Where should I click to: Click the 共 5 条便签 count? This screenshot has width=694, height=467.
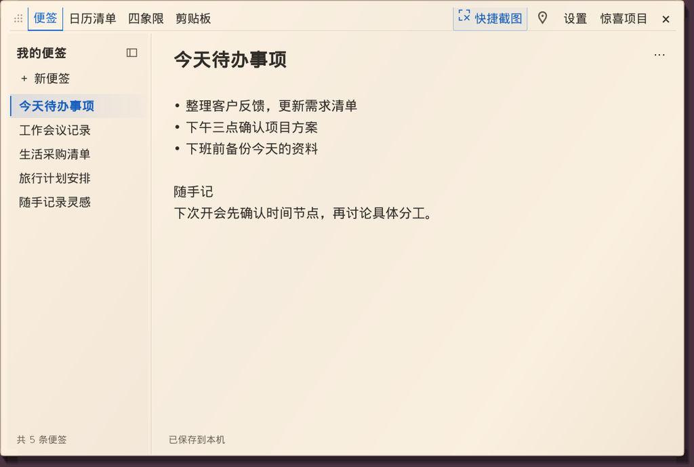point(41,440)
